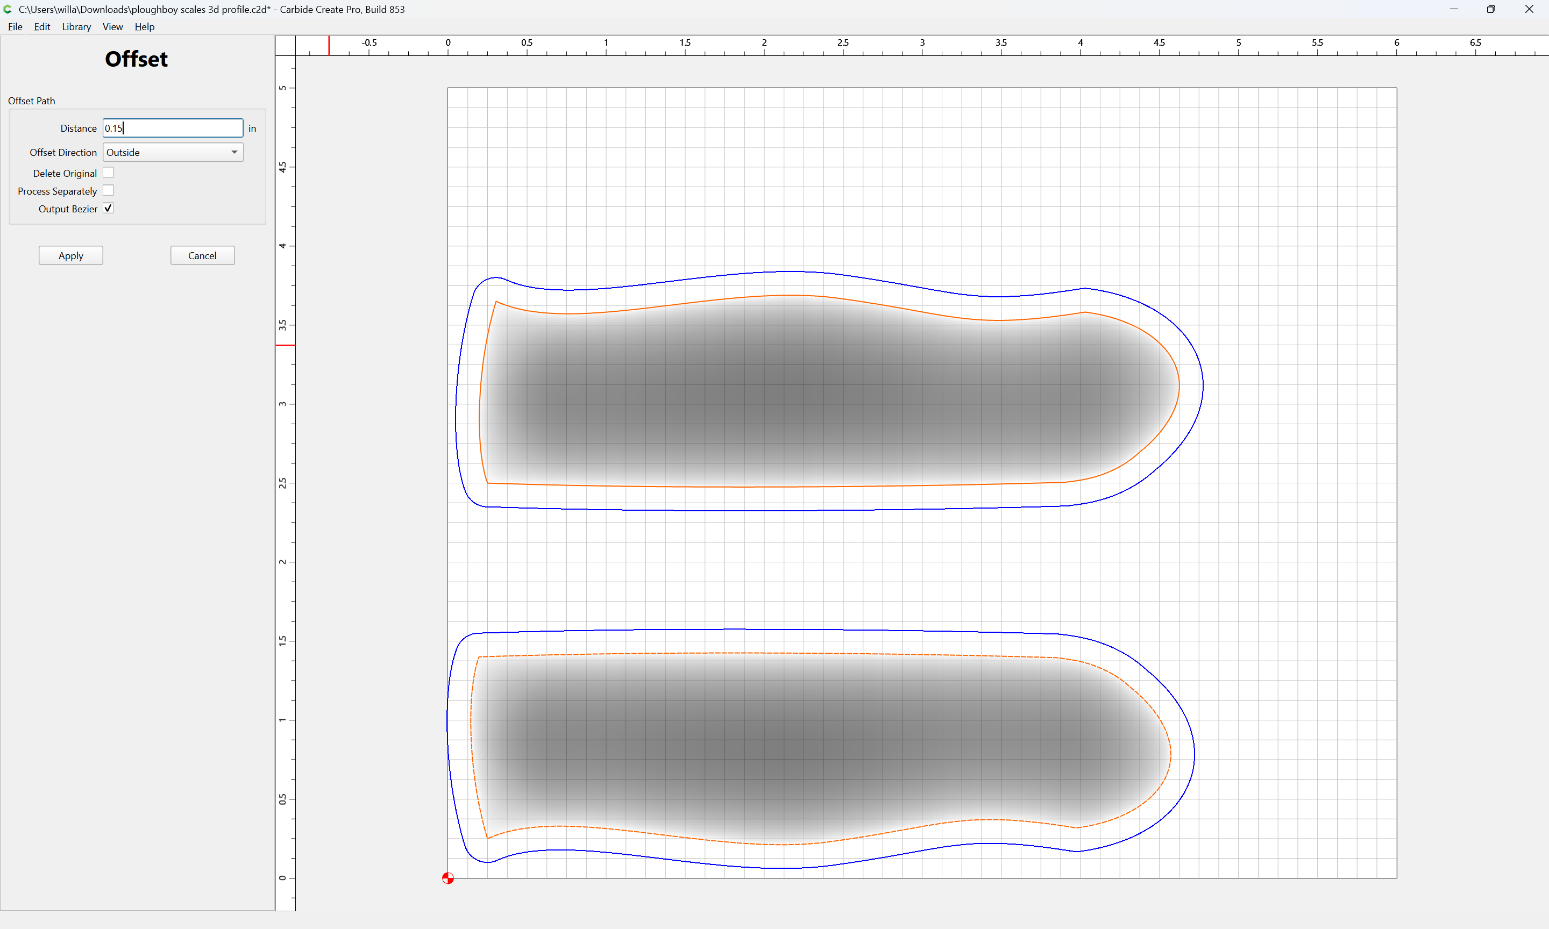Open the Edit menu
The height and width of the screenshot is (929, 1549).
42,26
